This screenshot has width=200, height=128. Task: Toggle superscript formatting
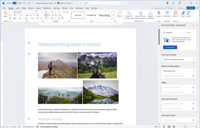click(x=34, y=15)
